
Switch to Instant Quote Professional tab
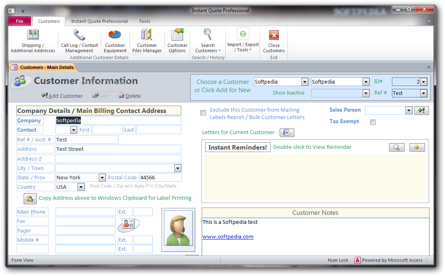99,21
